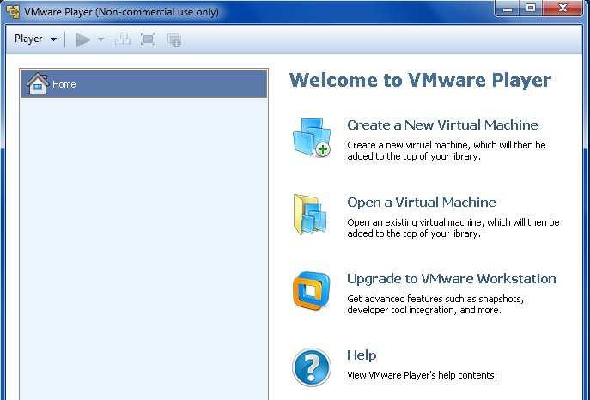This screenshot has width=590, height=400.
Task: Click the Home house icon
Action: coord(37,83)
